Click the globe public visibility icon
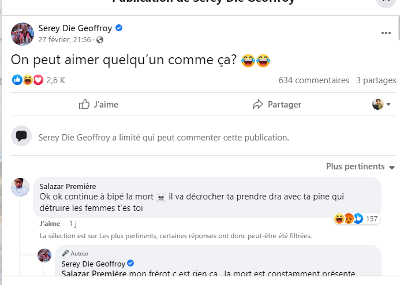 [100, 40]
